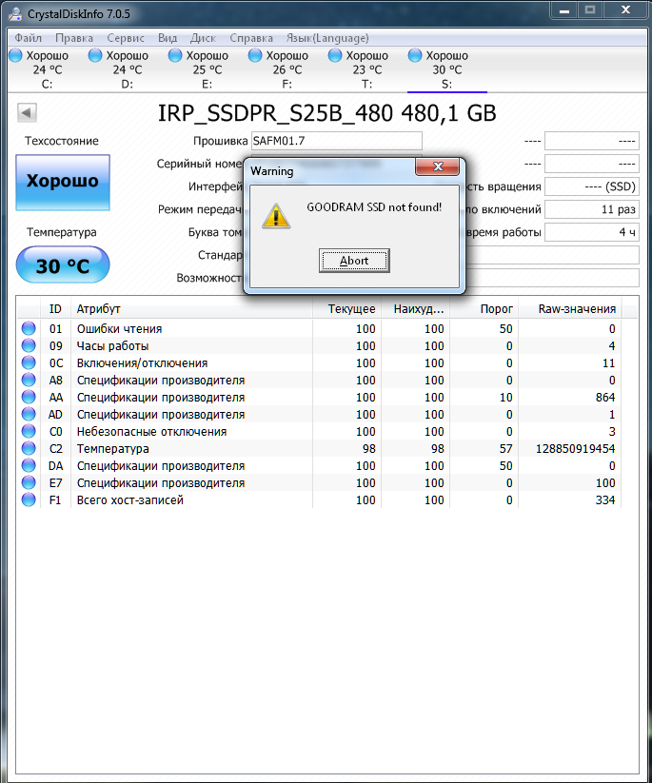
Task: Click status orb for Небезопасные отключения row
Action: click(x=29, y=431)
